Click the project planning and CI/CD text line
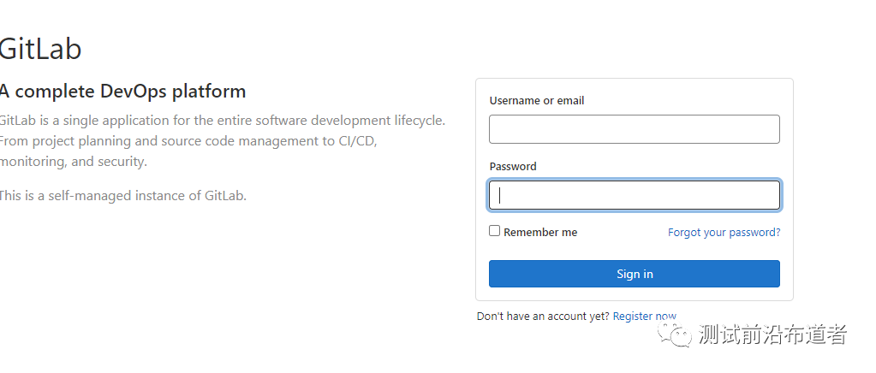This screenshot has height=373, width=876. coord(188,141)
